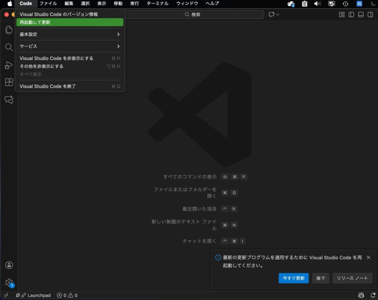Open the Chat icon in the activity bar
This screenshot has width=378, height=300.
9,99
